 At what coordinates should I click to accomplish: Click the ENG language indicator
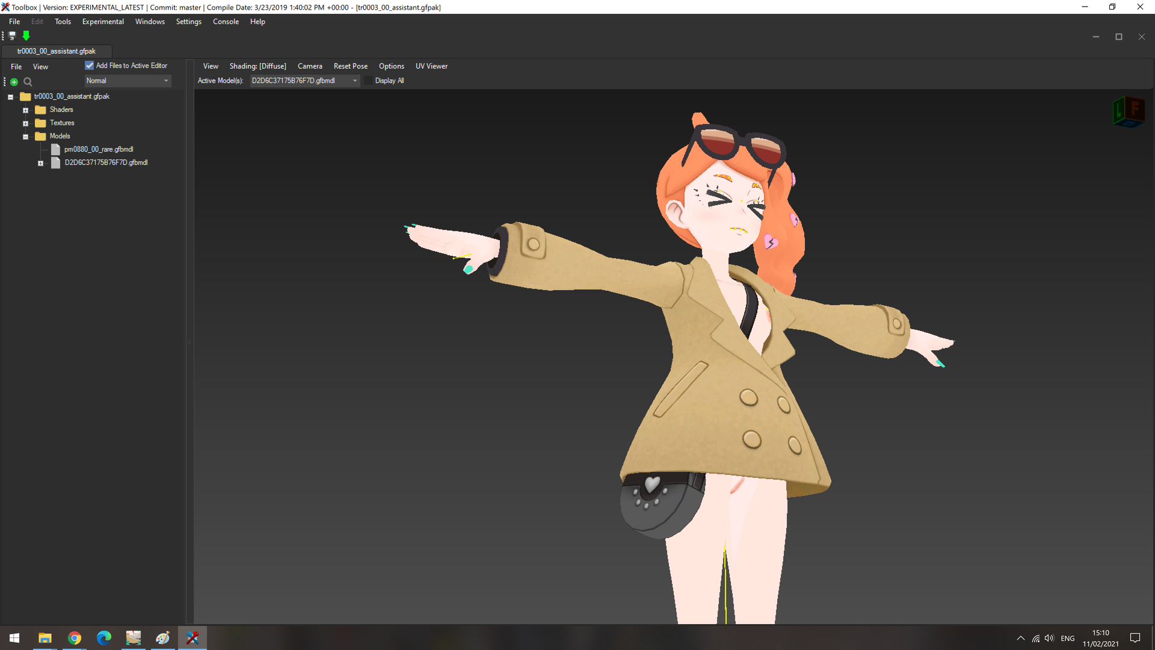[x=1068, y=639]
